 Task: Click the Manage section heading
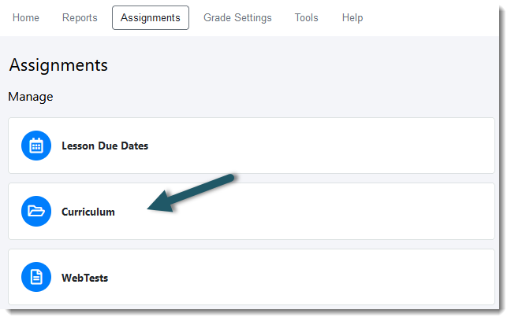click(31, 97)
